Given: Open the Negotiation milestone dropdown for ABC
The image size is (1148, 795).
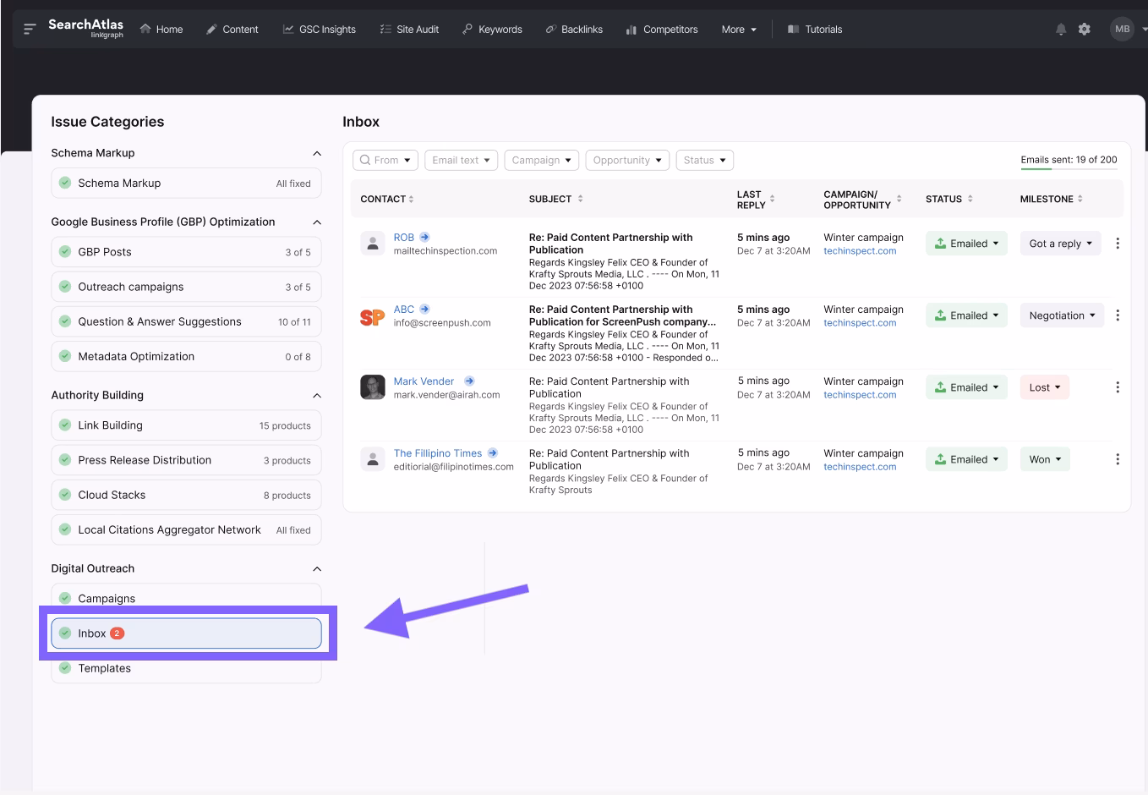Looking at the screenshot, I should [x=1061, y=315].
